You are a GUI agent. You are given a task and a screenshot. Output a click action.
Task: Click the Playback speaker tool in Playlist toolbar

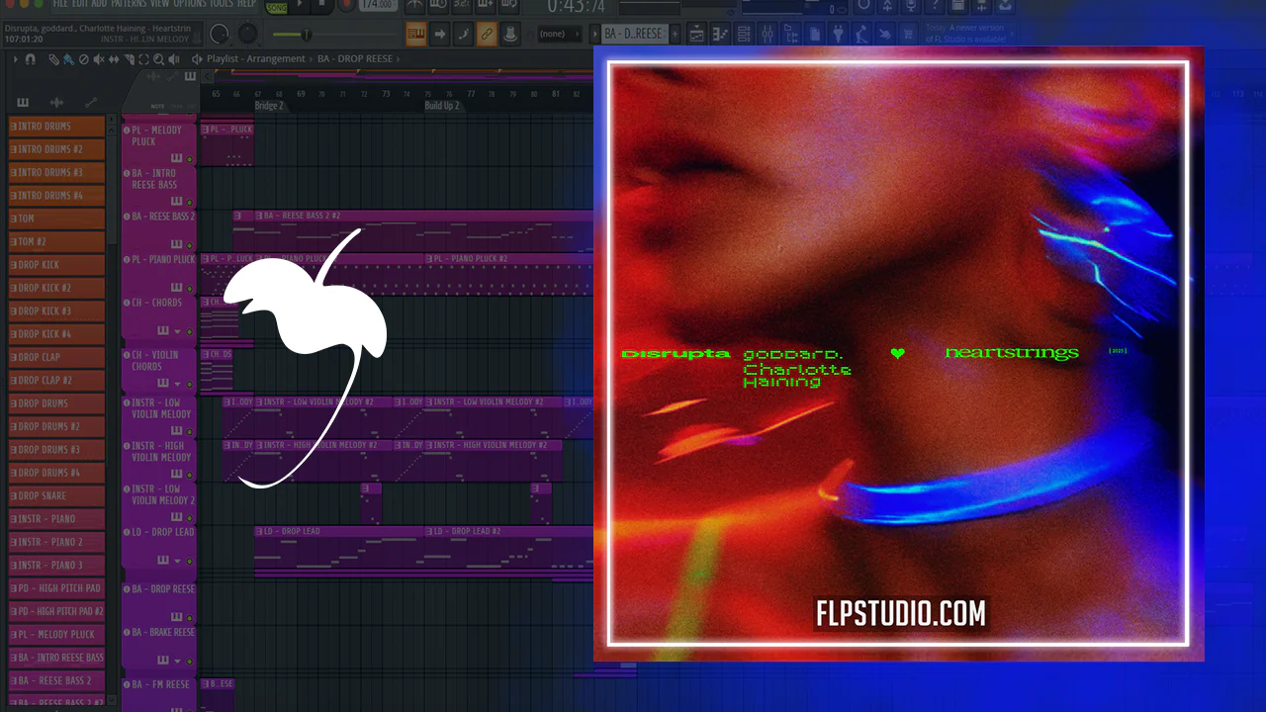click(173, 59)
